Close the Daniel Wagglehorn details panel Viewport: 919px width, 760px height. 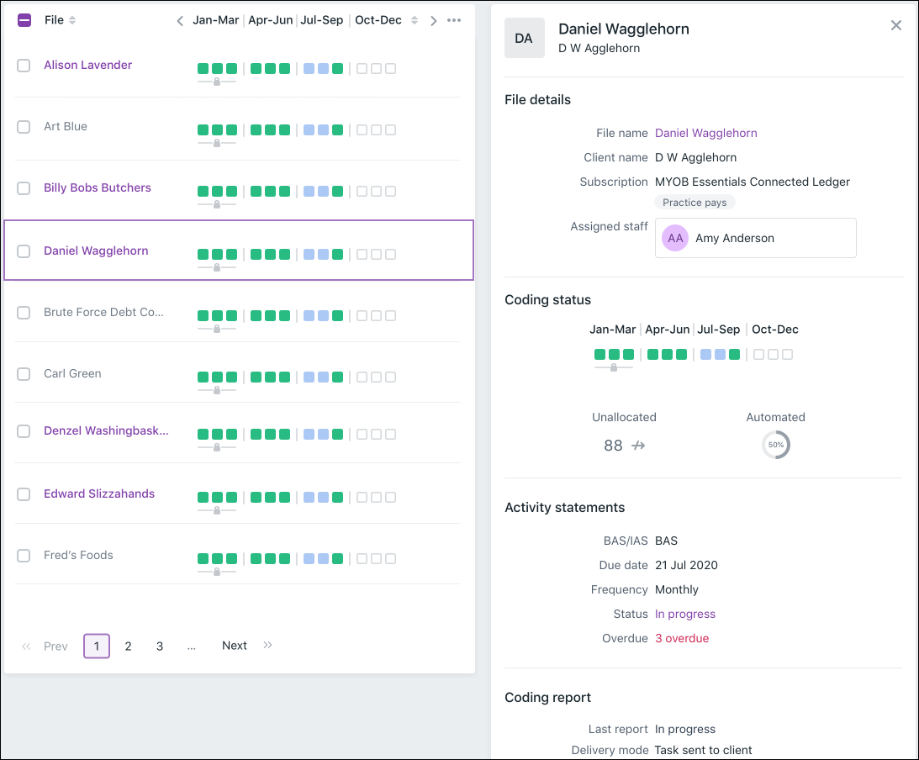coord(895,25)
